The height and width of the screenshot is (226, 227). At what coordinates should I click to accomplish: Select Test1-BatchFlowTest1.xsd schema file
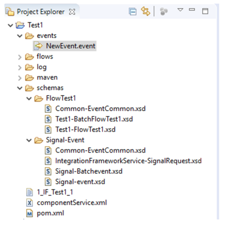pyautogui.click(x=94, y=119)
